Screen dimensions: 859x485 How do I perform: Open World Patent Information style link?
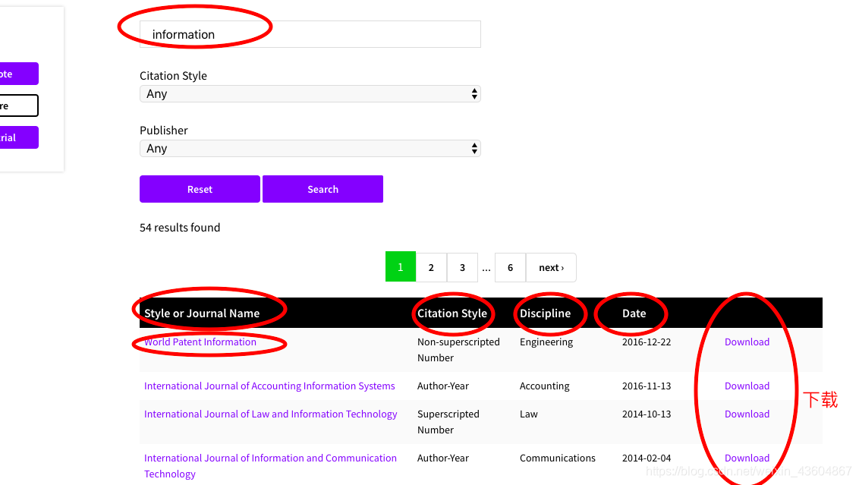200,342
